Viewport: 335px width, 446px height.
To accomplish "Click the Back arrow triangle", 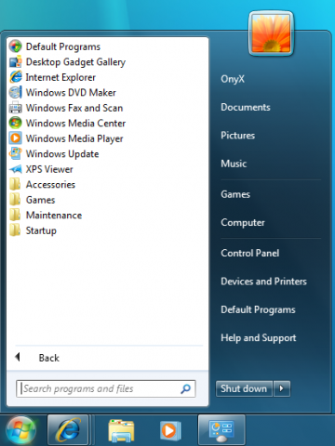I will click(x=18, y=357).
